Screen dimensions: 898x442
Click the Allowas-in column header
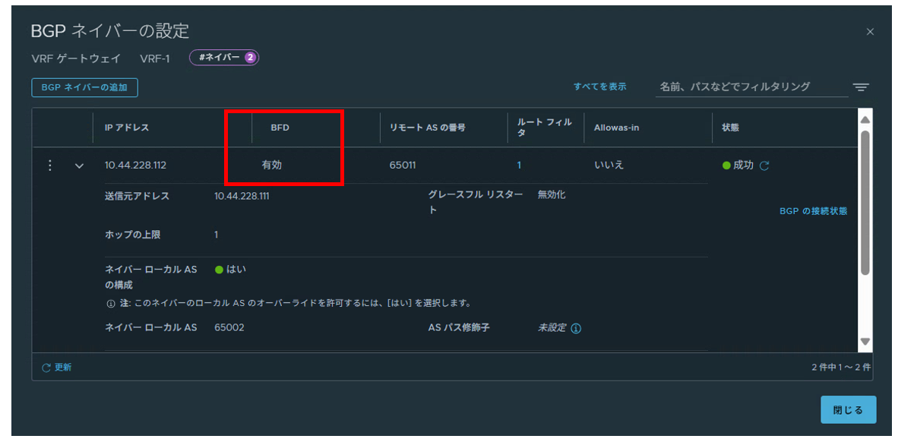click(x=616, y=128)
